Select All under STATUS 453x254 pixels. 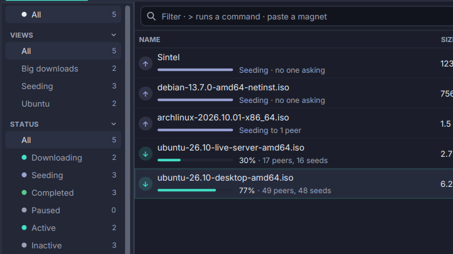point(64,140)
